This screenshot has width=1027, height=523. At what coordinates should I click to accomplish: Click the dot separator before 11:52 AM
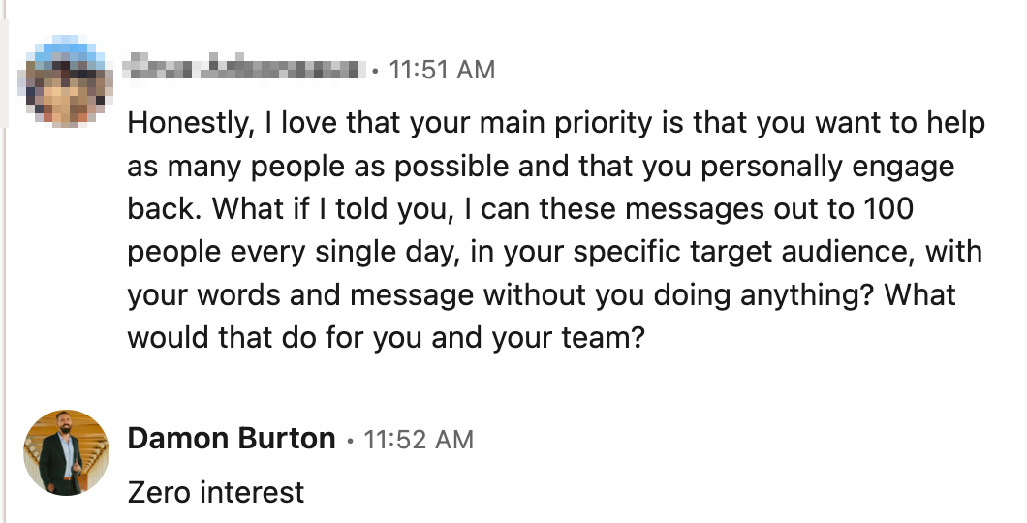350,442
